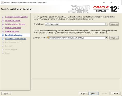Expand the Software location dropdown arrow
This screenshot has height=96, width=122.
(107, 38)
